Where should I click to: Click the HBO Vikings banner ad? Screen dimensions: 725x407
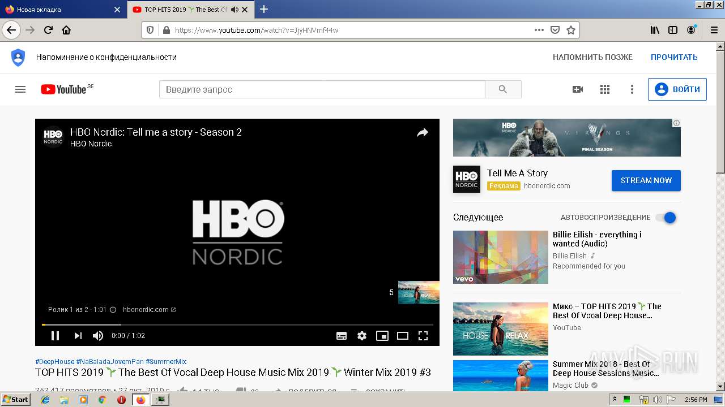click(567, 137)
